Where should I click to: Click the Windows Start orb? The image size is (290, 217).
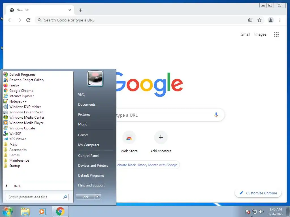tap(8, 212)
